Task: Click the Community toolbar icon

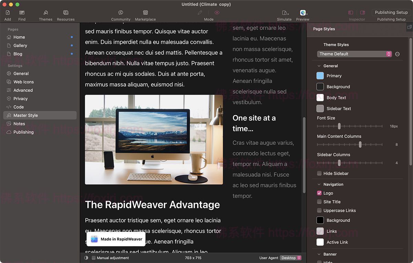Action: (120, 14)
